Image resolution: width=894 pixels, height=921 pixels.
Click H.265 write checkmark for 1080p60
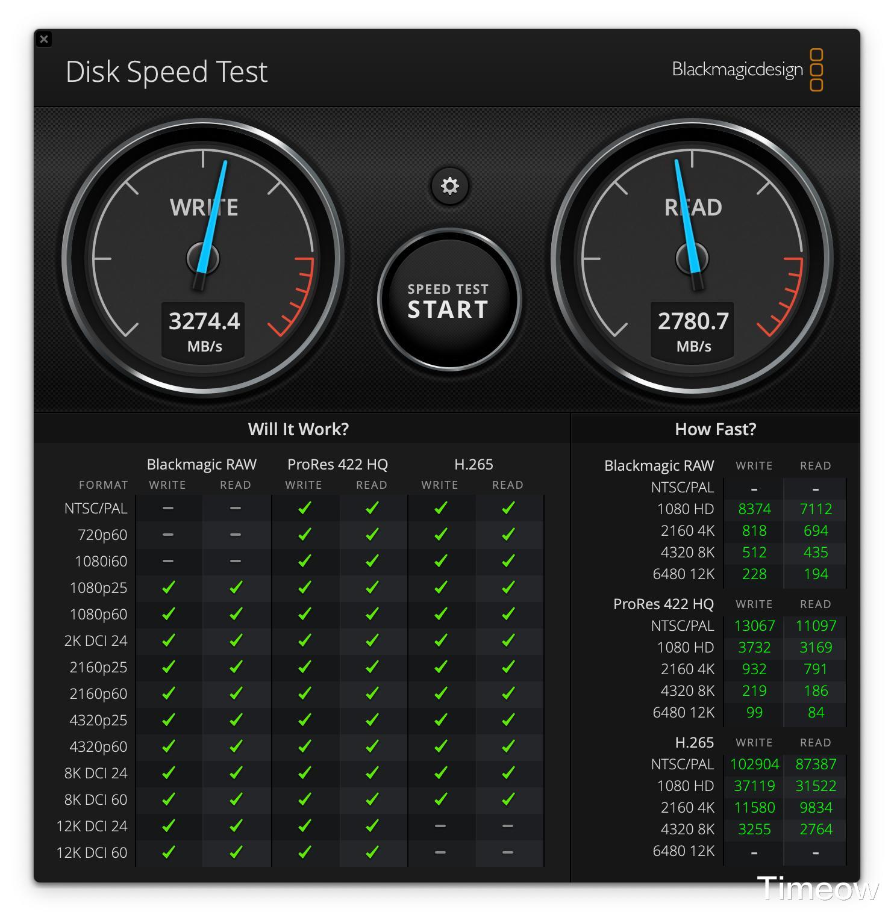coord(440,614)
